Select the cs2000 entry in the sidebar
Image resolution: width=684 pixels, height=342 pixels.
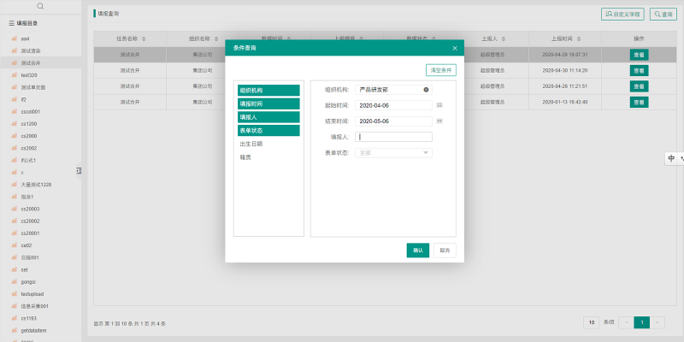click(29, 136)
